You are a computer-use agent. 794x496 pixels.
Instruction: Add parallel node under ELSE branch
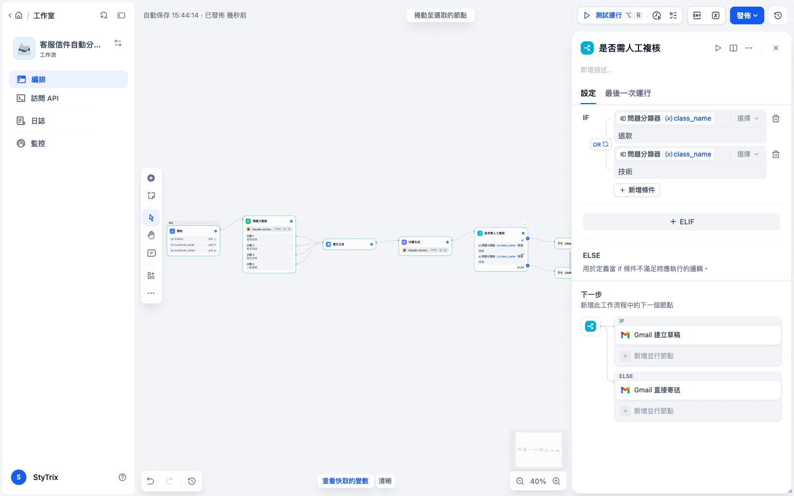(698, 411)
